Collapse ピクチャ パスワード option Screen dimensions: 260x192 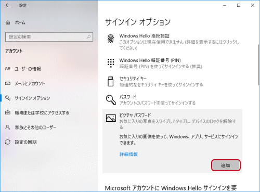coord(172,121)
